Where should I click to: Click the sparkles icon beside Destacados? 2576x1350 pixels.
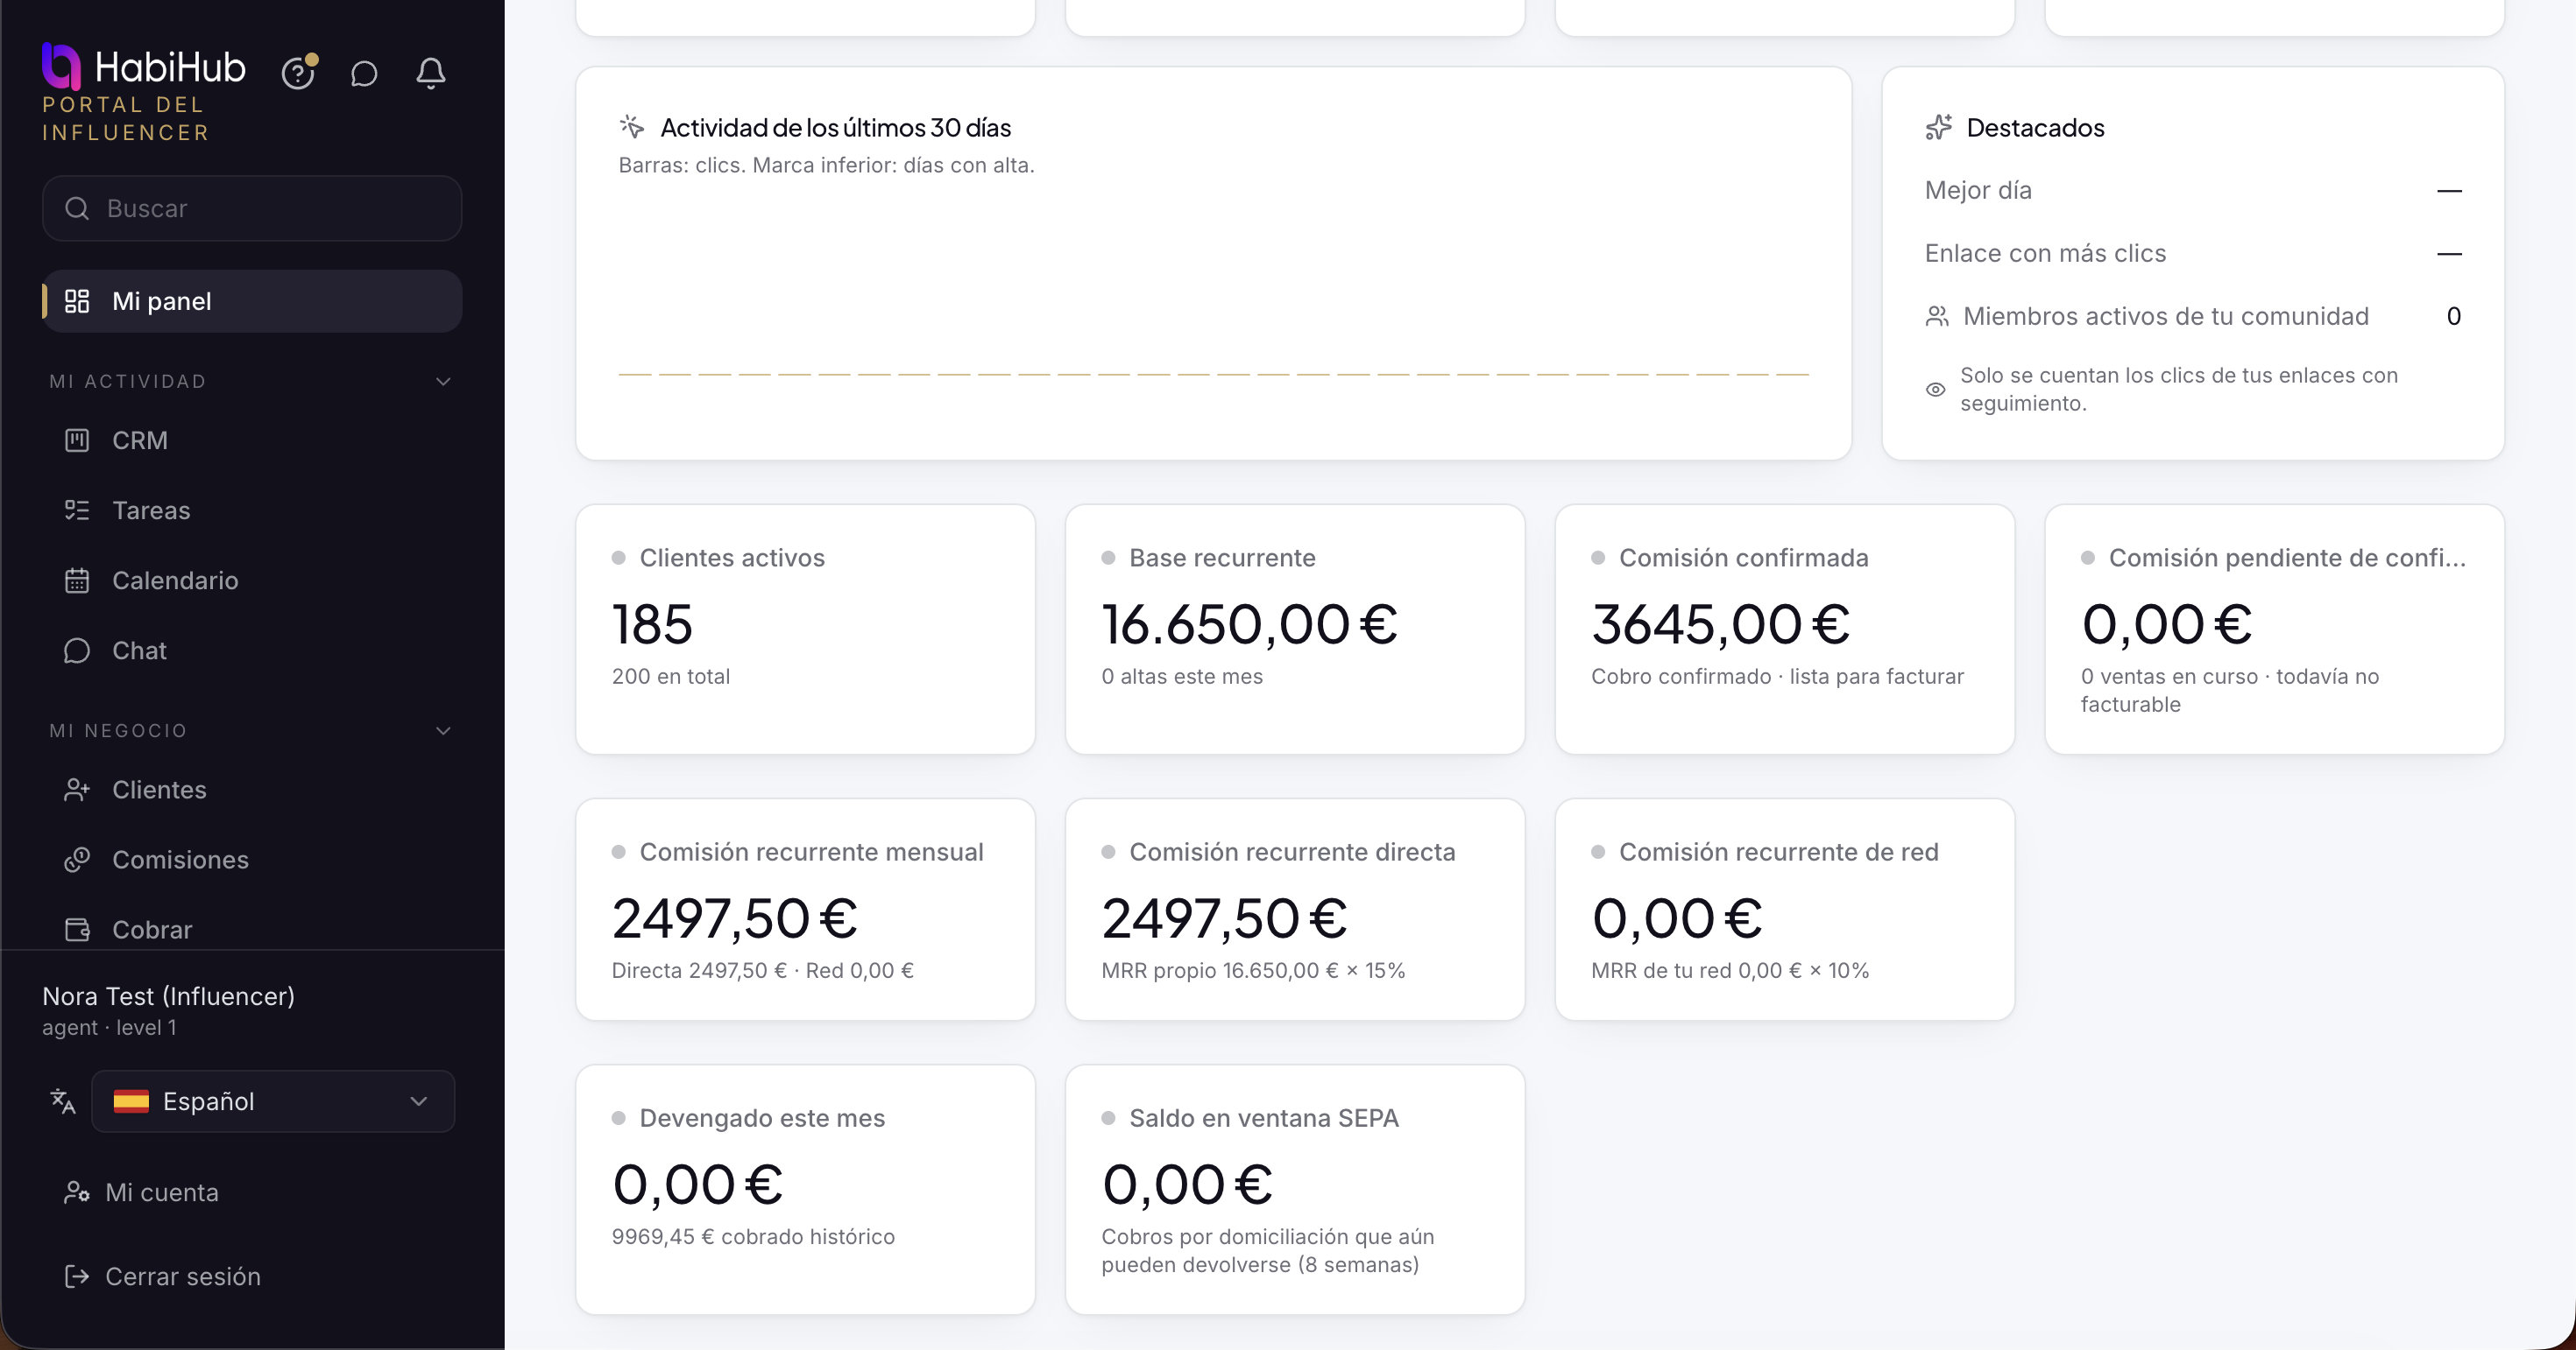pyautogui.click(x=1939, y=128)
